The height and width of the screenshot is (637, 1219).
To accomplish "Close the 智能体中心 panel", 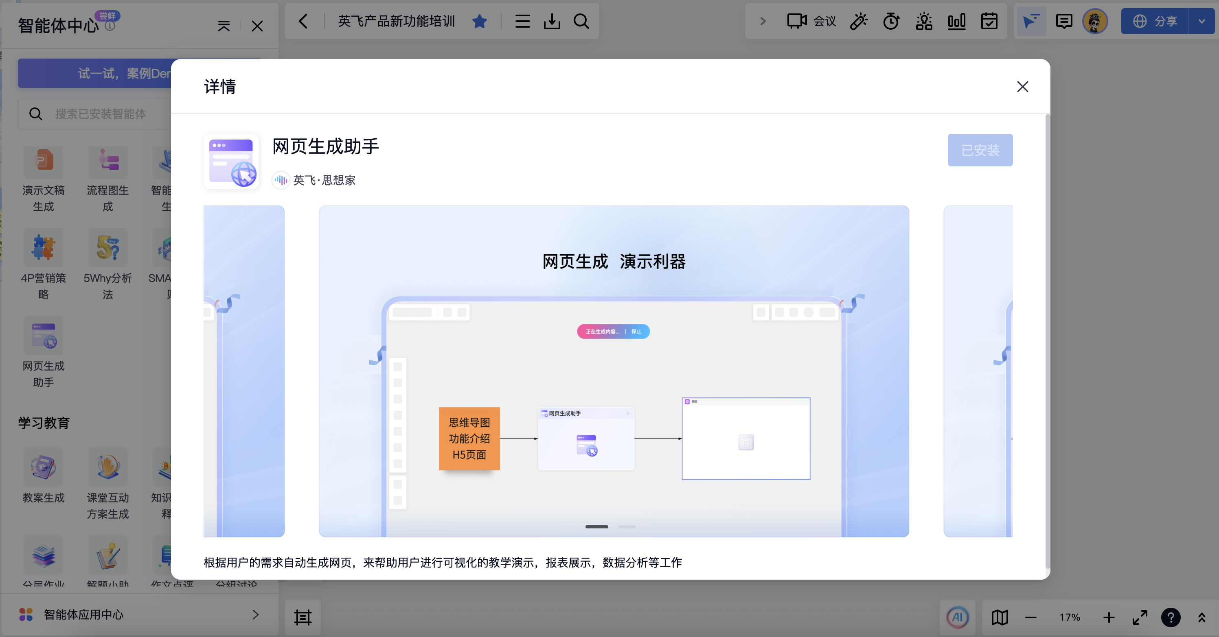I will (x=257, y=26).
